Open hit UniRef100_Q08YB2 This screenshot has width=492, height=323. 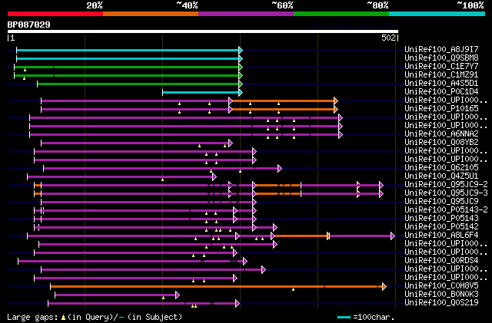click(441, 142)
